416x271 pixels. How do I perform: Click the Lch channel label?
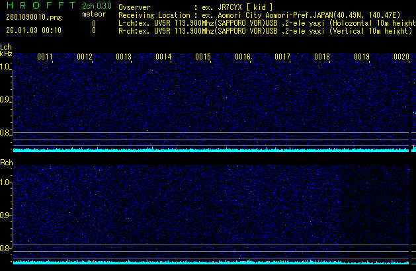pyautogui.click(x=6, y=47)
